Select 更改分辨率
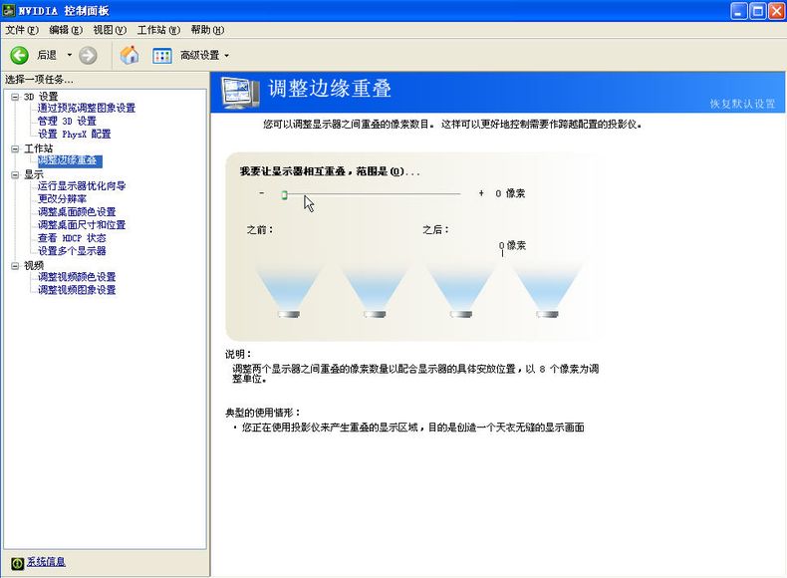Image resolution: width=787 pixels, height=578 pixels. tap(62, 199)
